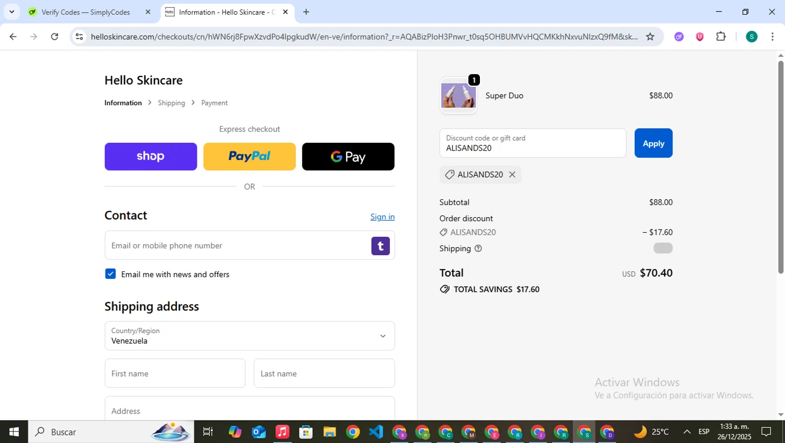The height and width of the screenshot is (443, 785).
Task: Click the Shop Pay express checkout button
Action: 151,156
